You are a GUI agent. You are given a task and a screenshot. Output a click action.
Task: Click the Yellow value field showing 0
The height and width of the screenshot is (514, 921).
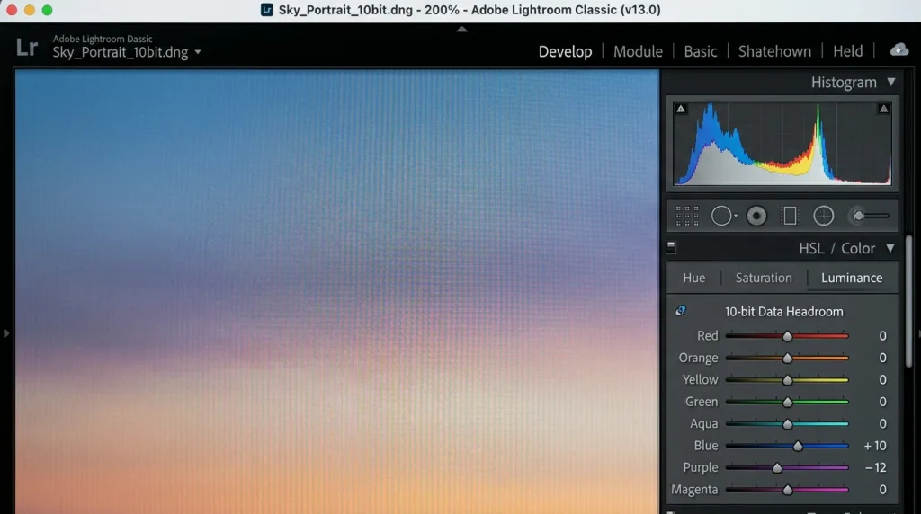coord(882,379)
